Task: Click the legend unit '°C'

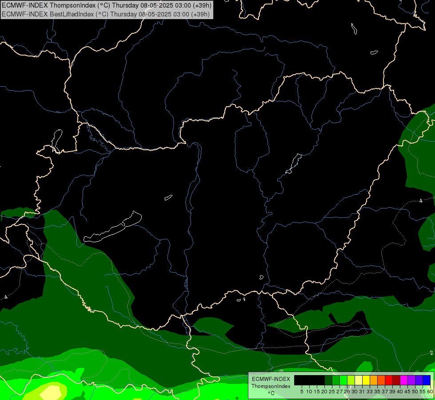Action: [271, 393]
